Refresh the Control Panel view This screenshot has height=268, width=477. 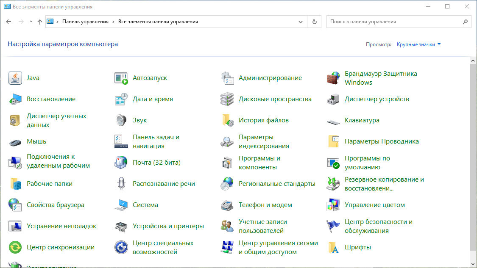tap(315, 22)
